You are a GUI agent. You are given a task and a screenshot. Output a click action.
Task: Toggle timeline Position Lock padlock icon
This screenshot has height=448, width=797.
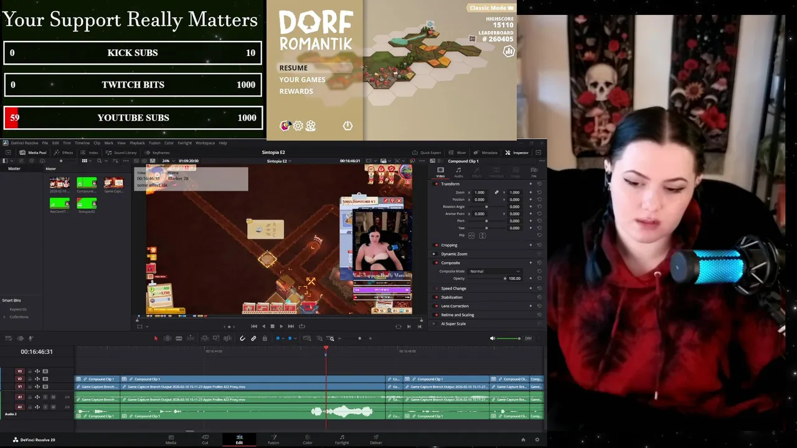(x=265, y=338)
